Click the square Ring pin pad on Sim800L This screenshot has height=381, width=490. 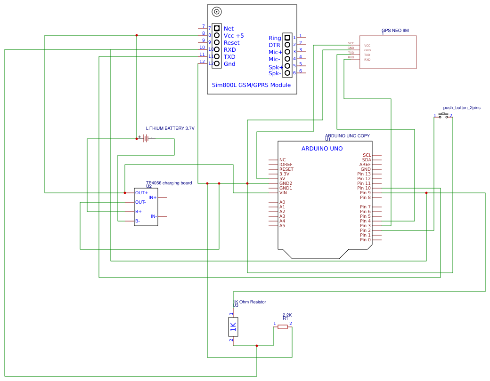pyautogui.click(x=287, y=38)
